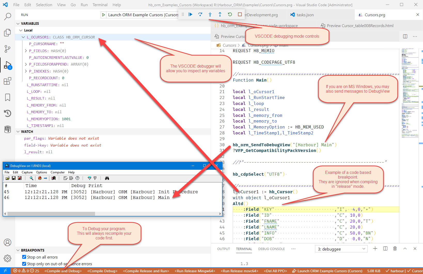The image size is (423, 274).
Task: Kill the terminal with trash icon
Action: click(x=395, y=248)
